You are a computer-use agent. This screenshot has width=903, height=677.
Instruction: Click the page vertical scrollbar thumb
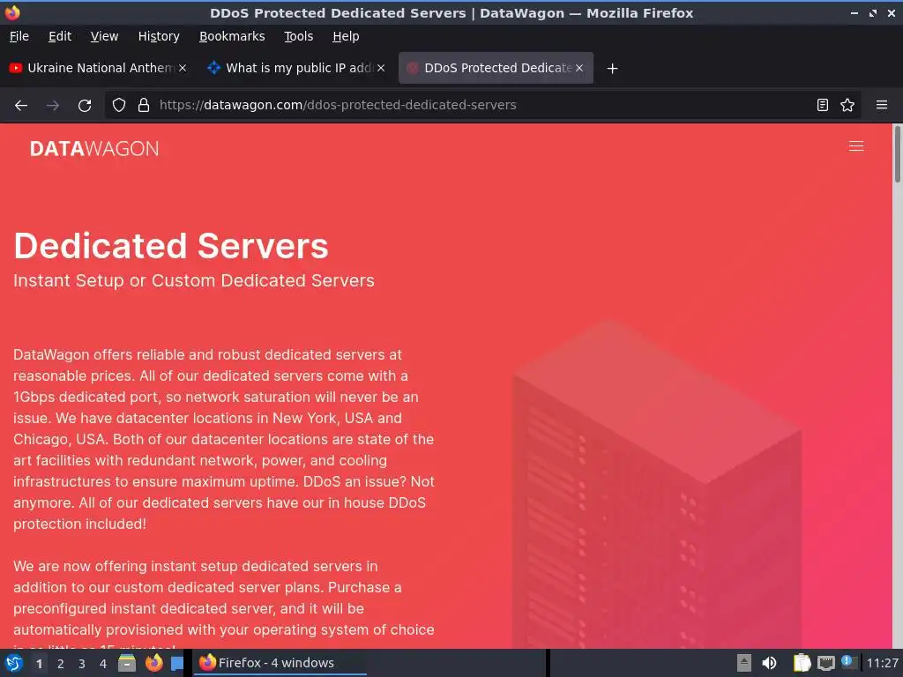897,154
